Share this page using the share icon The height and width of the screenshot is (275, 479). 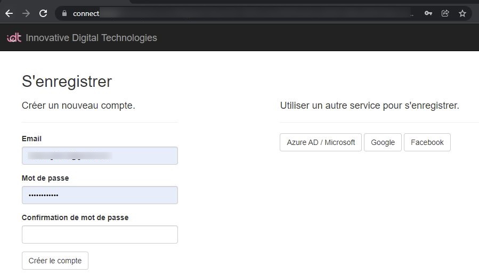tap(445, 13)
